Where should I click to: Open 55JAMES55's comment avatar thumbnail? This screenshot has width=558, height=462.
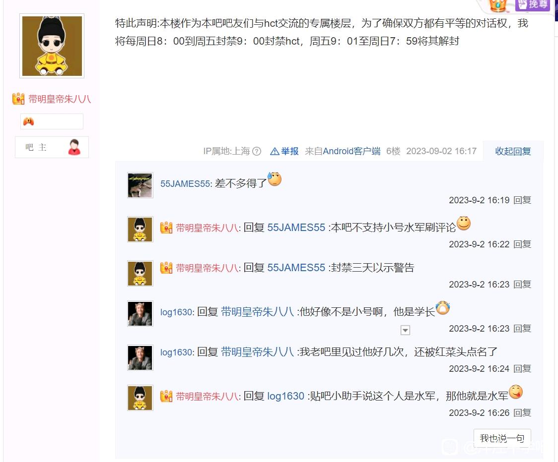[140, 185]
